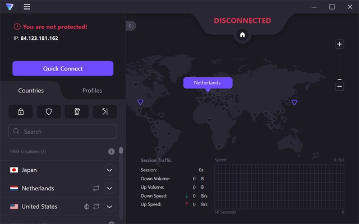Screen dimensions: 359x224
Task: Expand the Japan server list
Action: click(x=109, y=170)
